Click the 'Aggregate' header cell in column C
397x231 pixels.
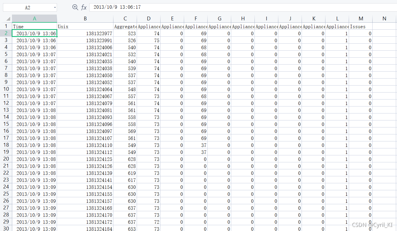(x=125, y=26)
